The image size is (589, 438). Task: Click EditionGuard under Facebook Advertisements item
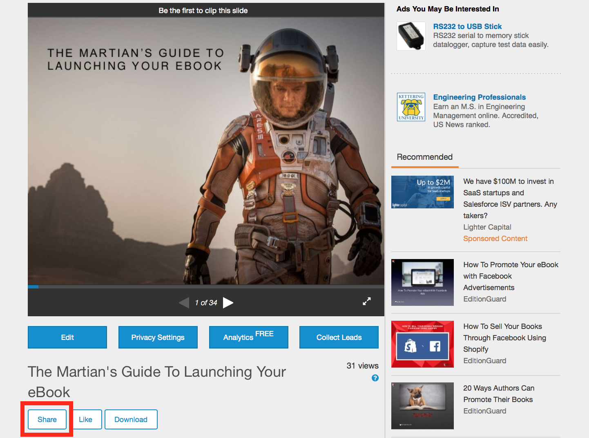pyautogui.click(x=485, y=299)
